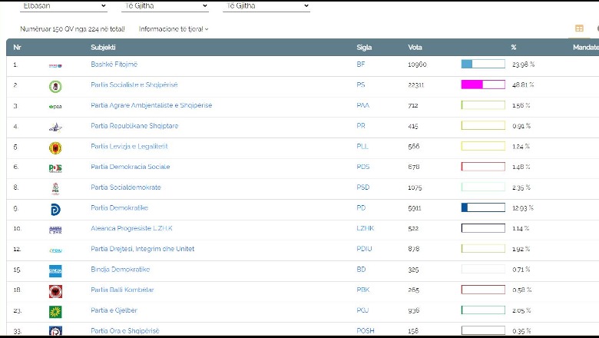Viewport: 599px width, 338px height.
Task: Click the Sigla column header
Action: click(364, 48)
